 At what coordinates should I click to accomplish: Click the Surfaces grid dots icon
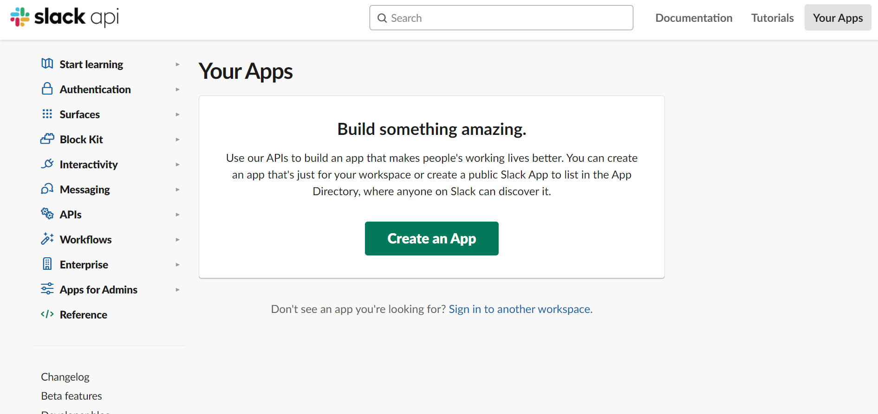click(47, 114)
